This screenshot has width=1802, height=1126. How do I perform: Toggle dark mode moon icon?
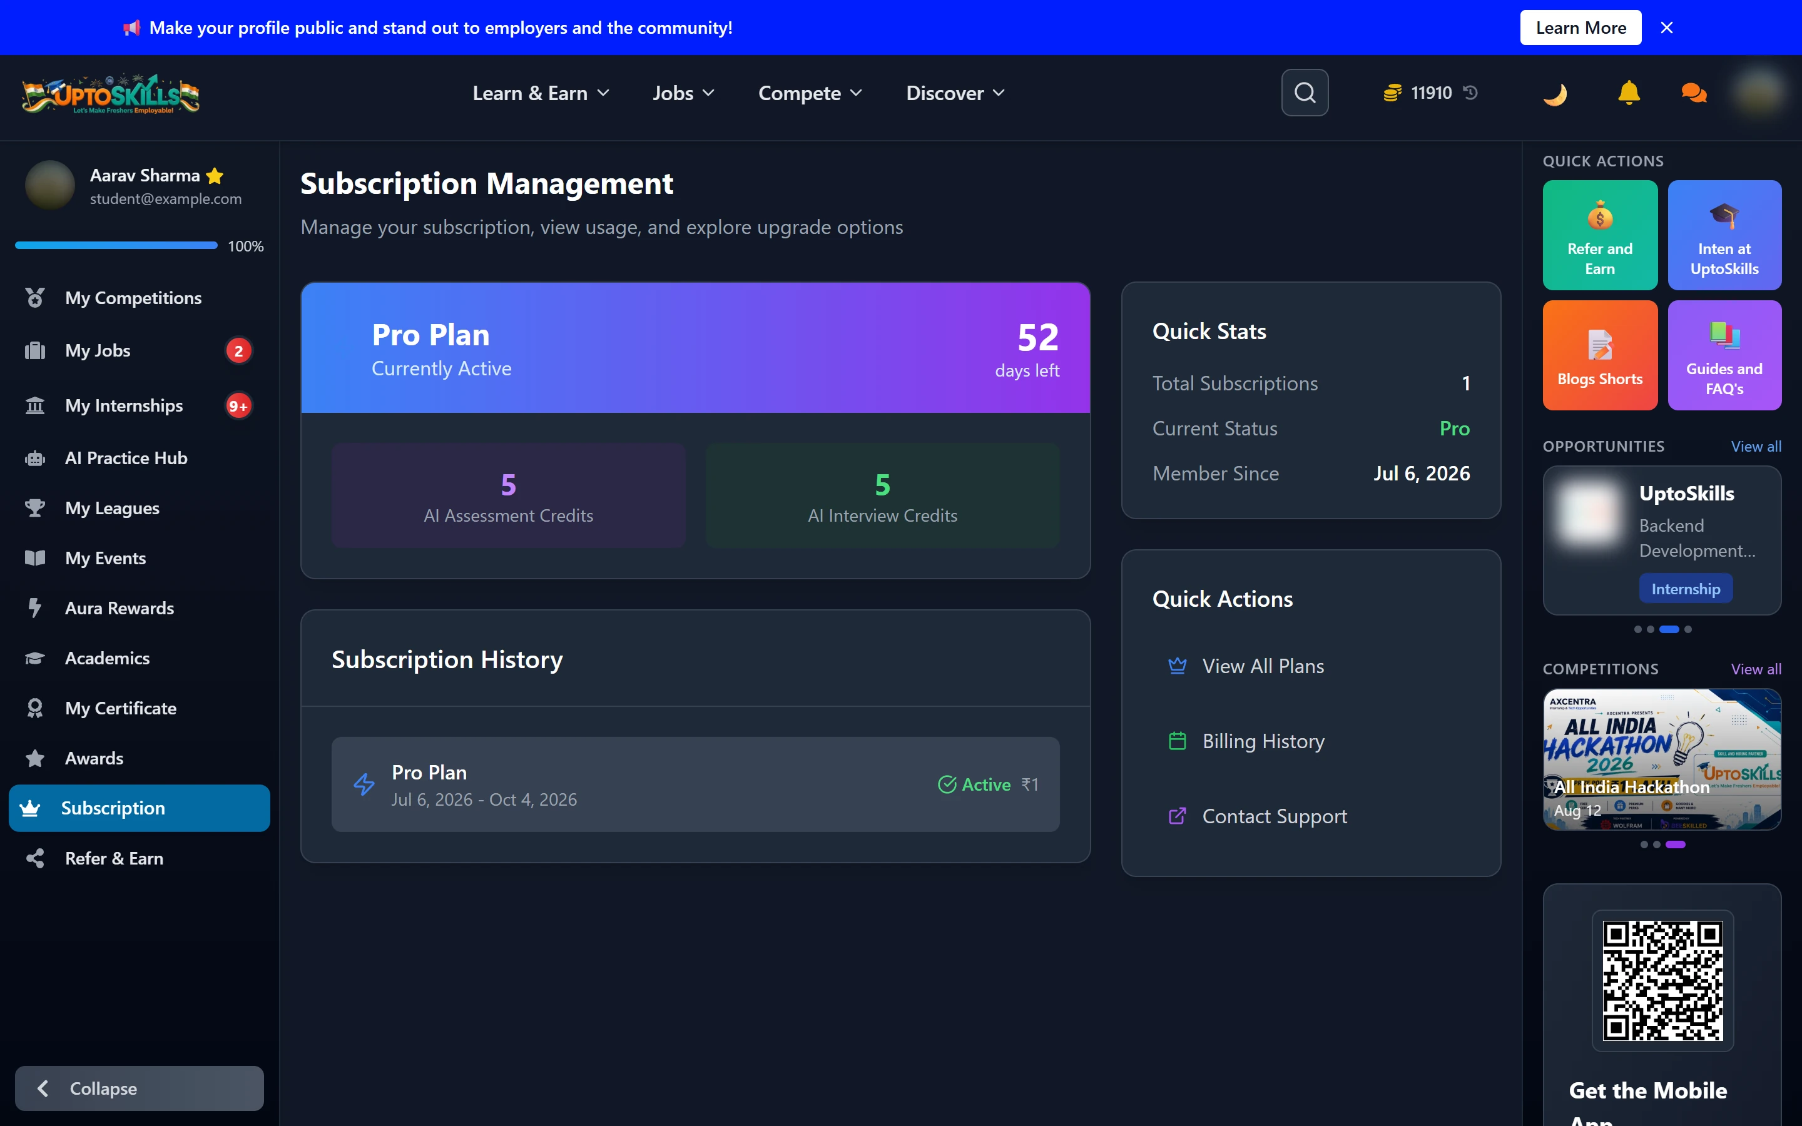click(x=1555, y=94)
